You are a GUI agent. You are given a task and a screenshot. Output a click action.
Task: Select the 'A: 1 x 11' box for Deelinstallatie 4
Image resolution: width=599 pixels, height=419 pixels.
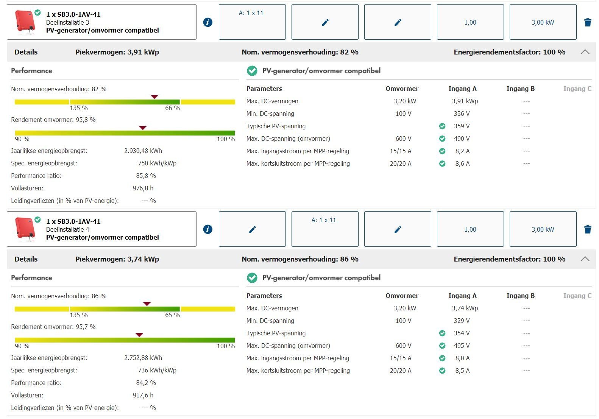(x=325, y=229)
